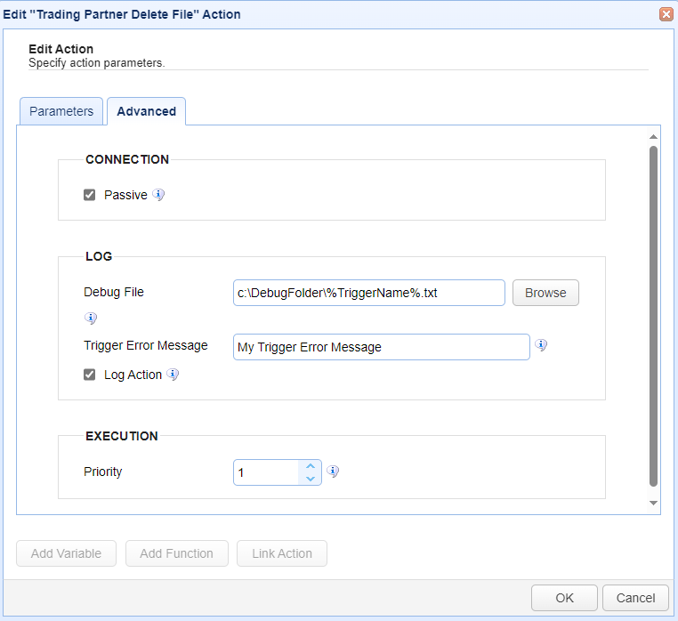Click the Trigger Error Message info icon
The image size is (678, 621).
point(541,345)
